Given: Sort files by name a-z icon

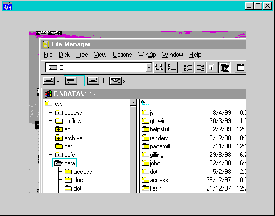Looking at the screenshot, I should coord(187,67).
